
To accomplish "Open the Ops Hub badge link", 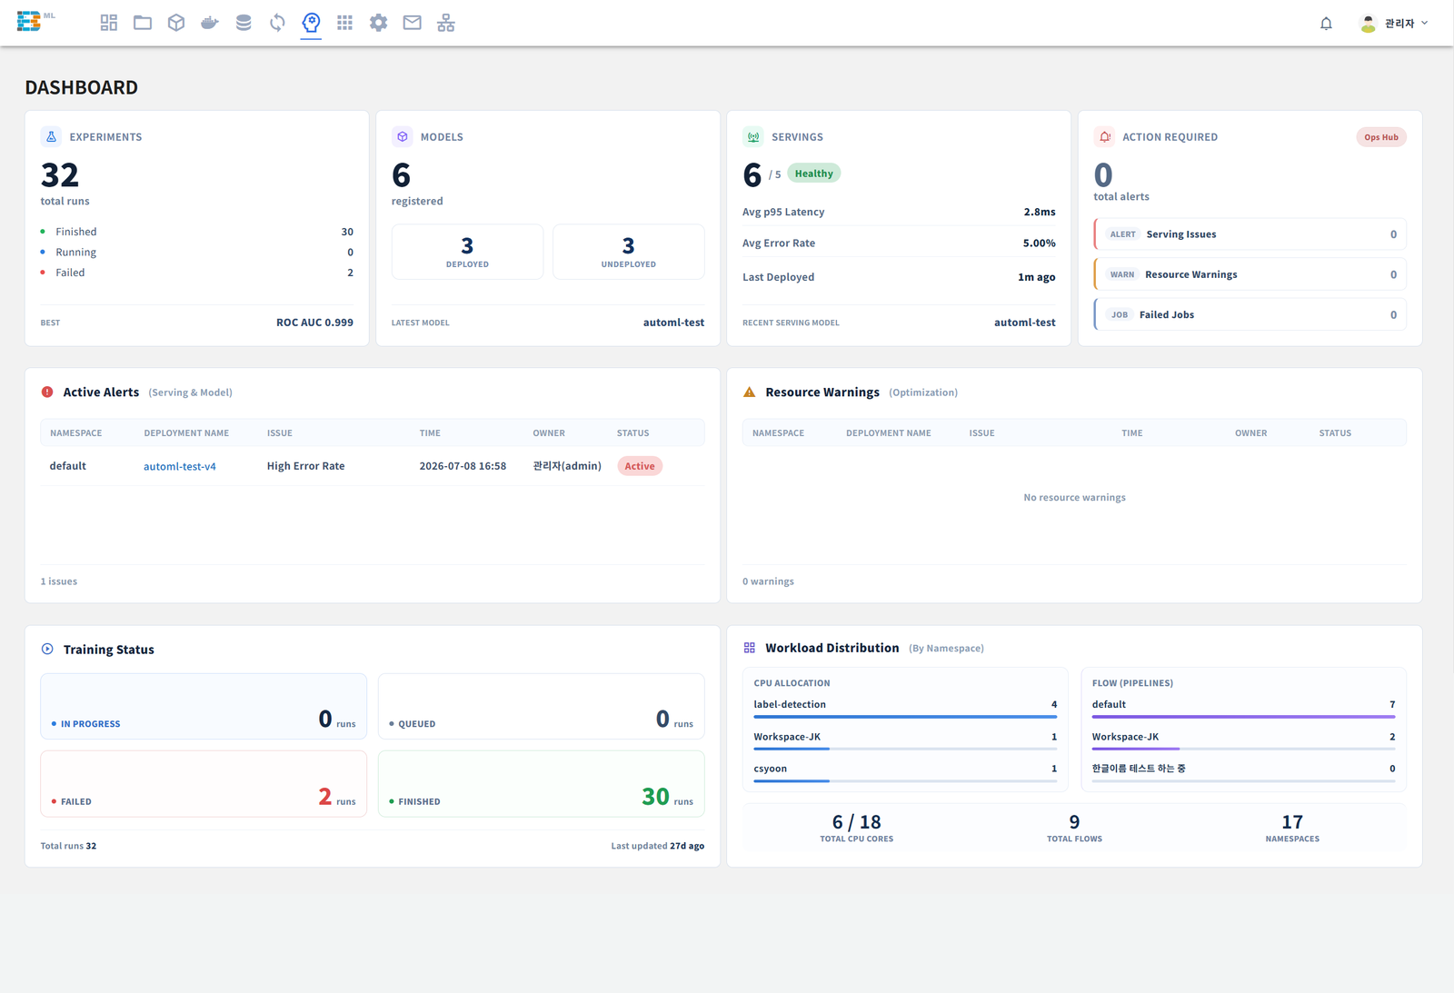I will 1381,137.
